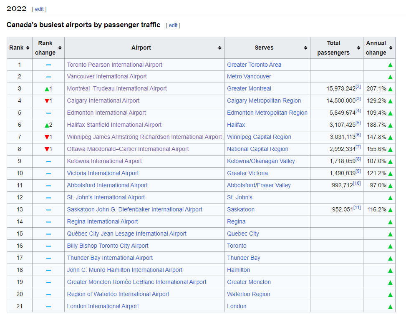
Task: Open Victoria International Airport link
Action: click(x=103, y=173)
